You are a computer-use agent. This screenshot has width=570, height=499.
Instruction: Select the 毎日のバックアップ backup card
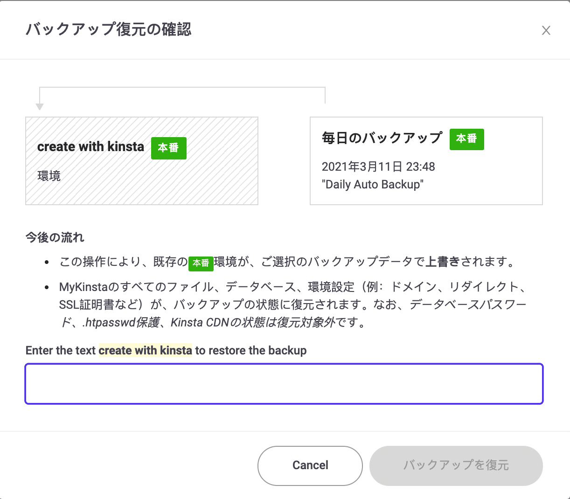pyautogui.click(x=426, y=160)
